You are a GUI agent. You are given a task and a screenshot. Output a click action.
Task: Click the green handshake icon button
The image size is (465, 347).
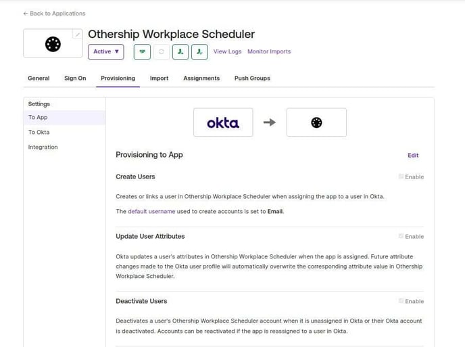click(x=142, y=51)
